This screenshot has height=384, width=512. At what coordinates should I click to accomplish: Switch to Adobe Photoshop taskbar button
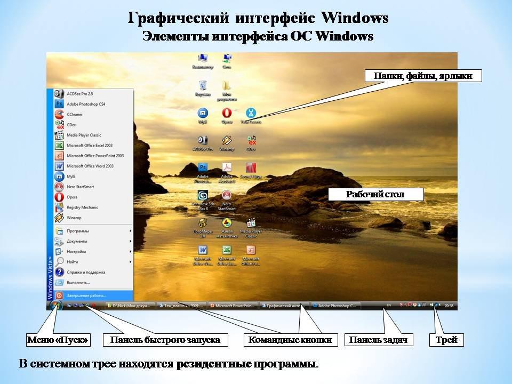point(336,306)
